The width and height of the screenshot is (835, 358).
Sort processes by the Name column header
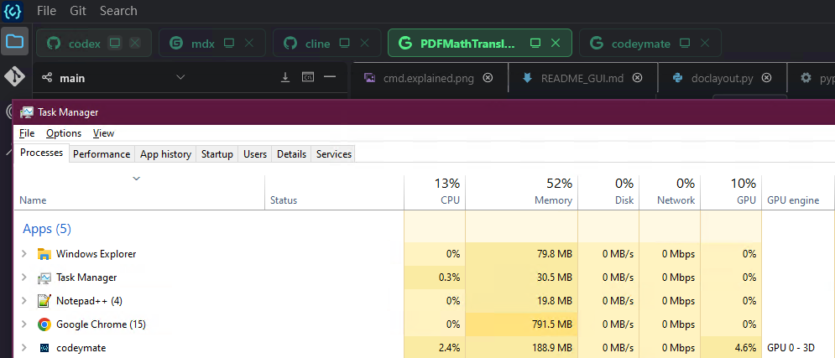click(x=139, y=192)
